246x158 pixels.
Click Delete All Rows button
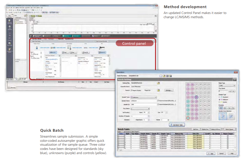click(215, 129)
